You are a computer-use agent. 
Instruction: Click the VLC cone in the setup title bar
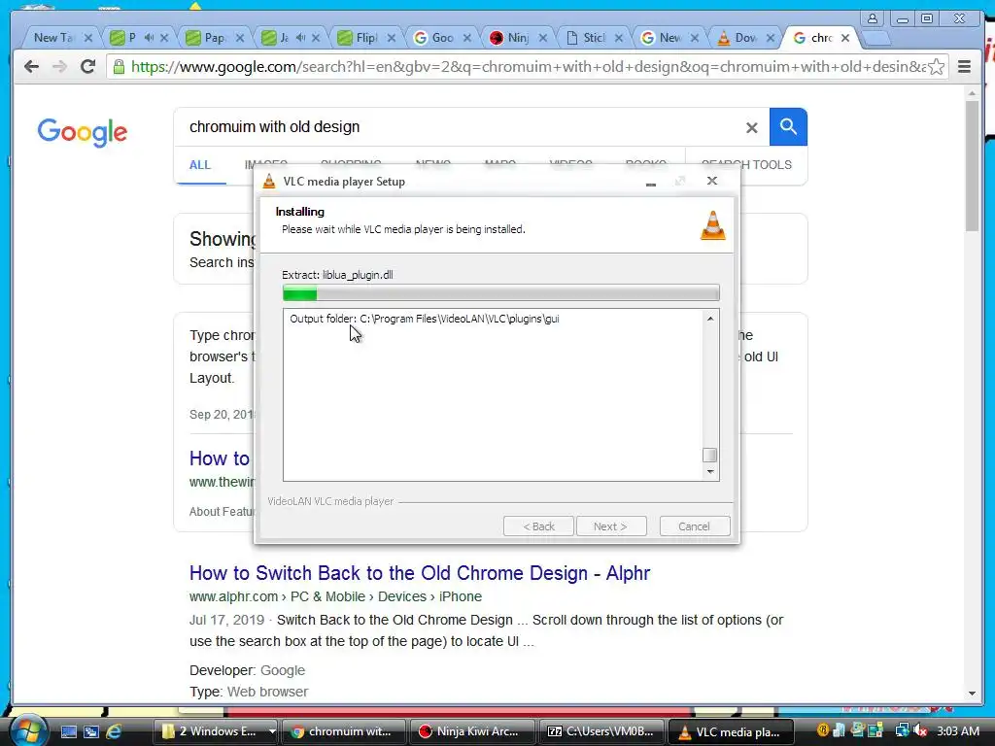pos(269,182)
